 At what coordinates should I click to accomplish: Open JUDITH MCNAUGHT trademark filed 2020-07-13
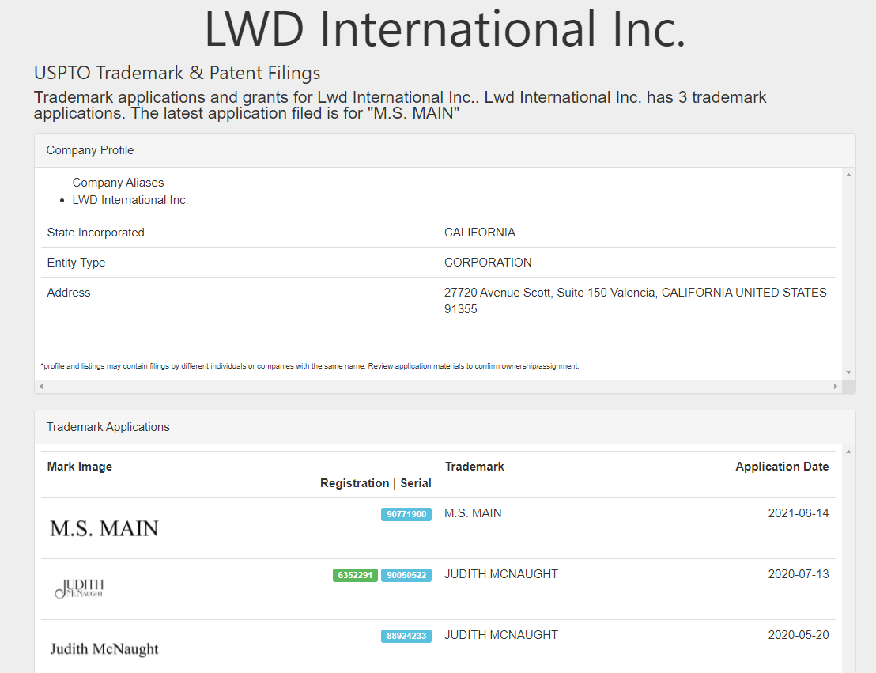coord(501,574)
